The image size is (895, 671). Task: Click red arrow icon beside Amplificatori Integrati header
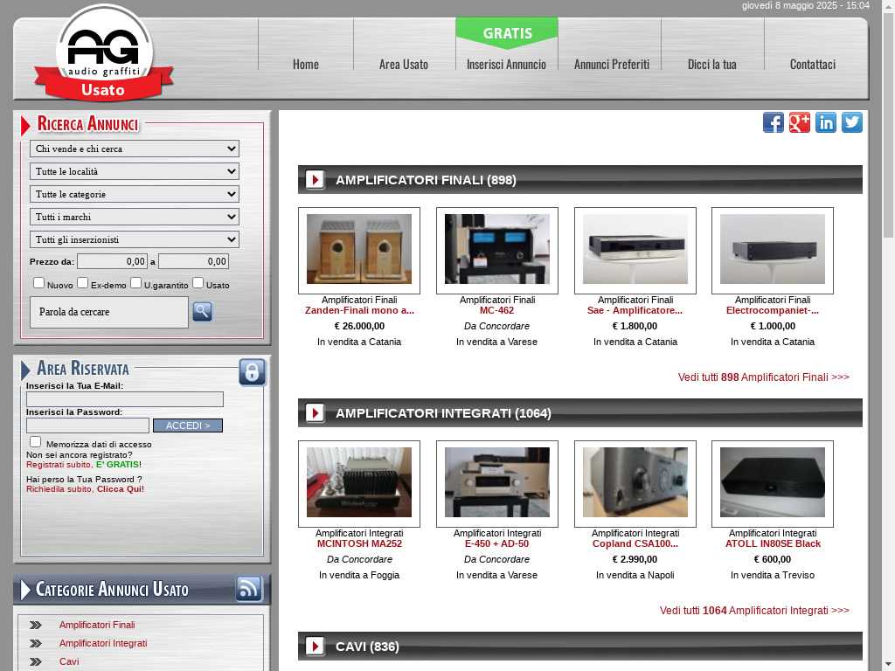pos(315,413)
